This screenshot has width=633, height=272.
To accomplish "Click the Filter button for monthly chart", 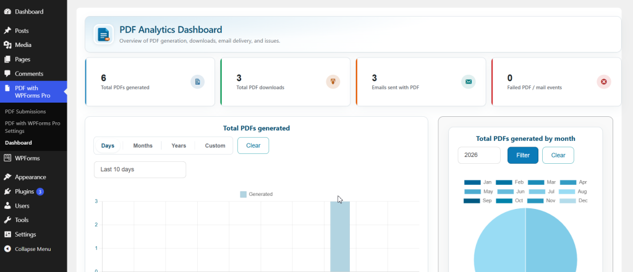I will (523, 155).
